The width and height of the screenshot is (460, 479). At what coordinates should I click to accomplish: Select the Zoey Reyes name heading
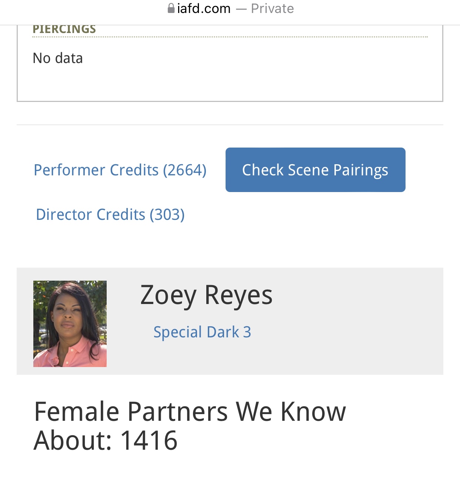206,295
